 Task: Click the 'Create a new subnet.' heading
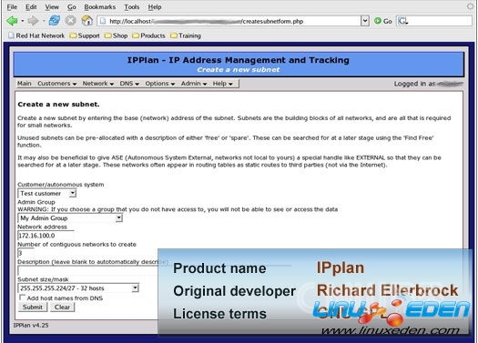pos(58,105)
